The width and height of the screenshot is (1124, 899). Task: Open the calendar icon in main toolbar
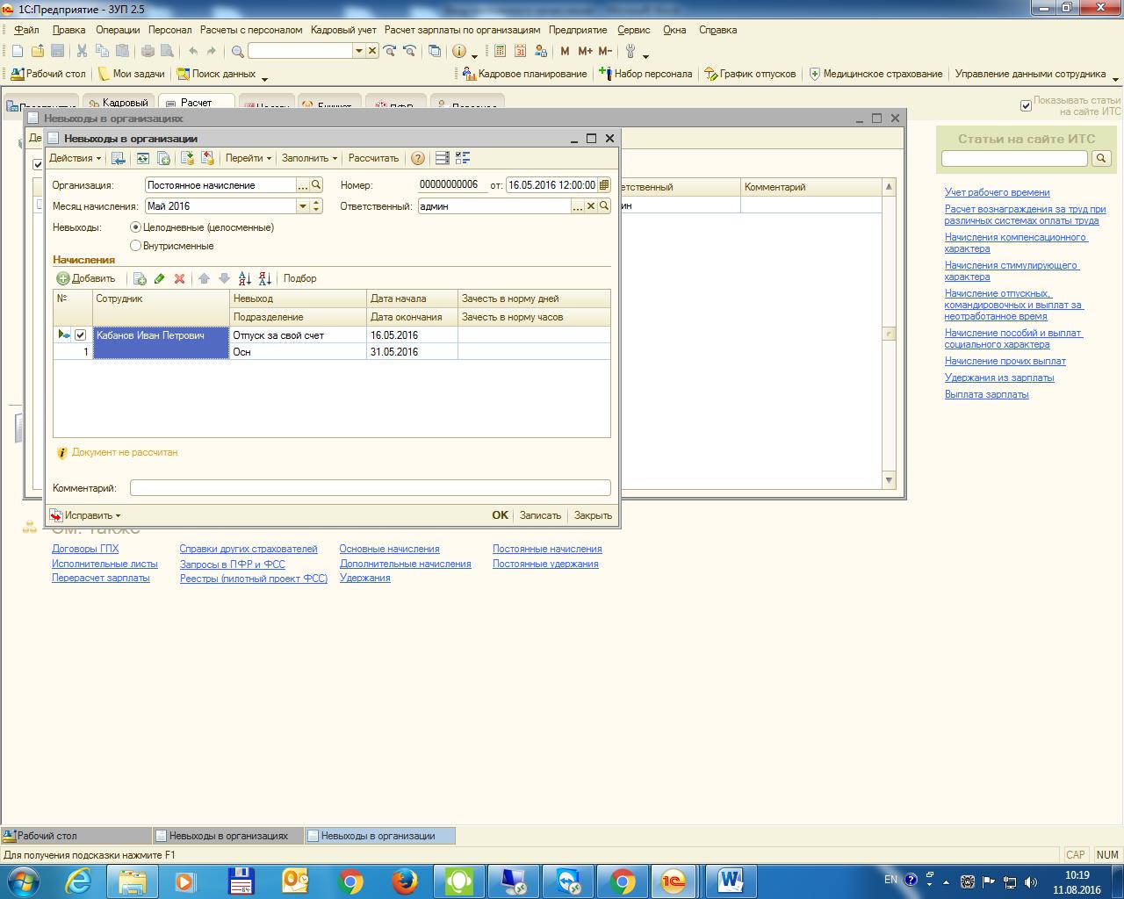click(520, 51)
